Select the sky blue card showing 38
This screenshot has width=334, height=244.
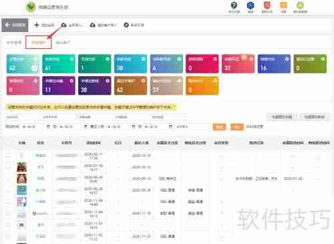click(130, 64)
